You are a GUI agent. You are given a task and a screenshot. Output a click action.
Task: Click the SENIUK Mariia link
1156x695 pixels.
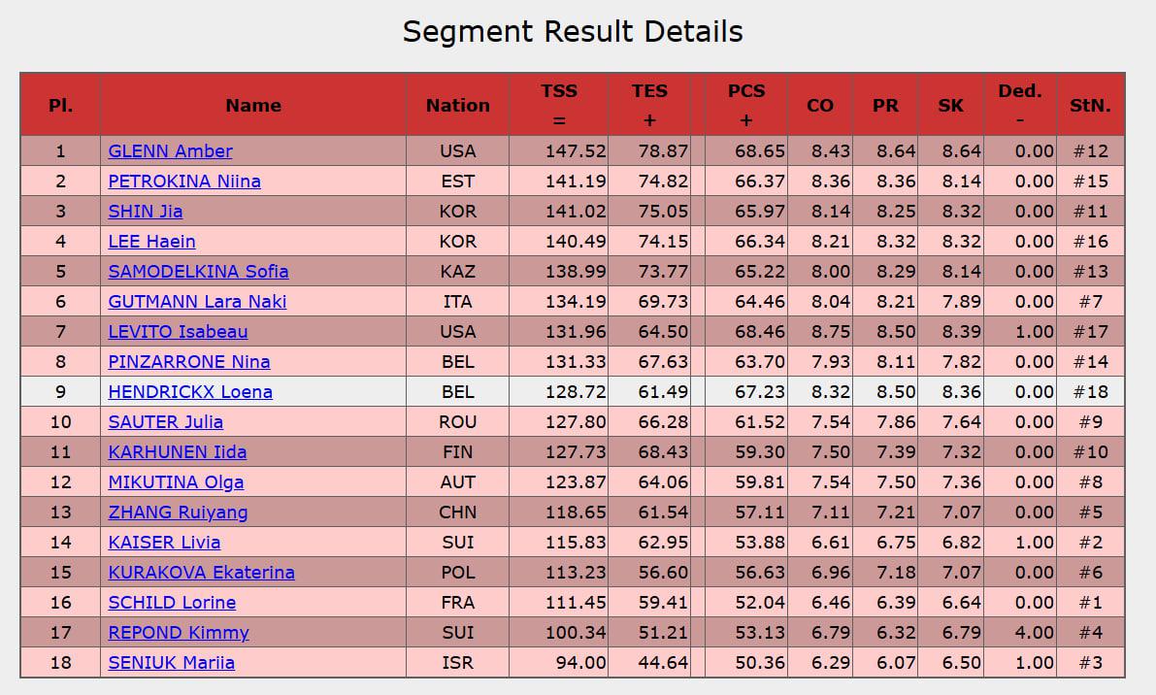pyautogui.click(x=171, y=663)
